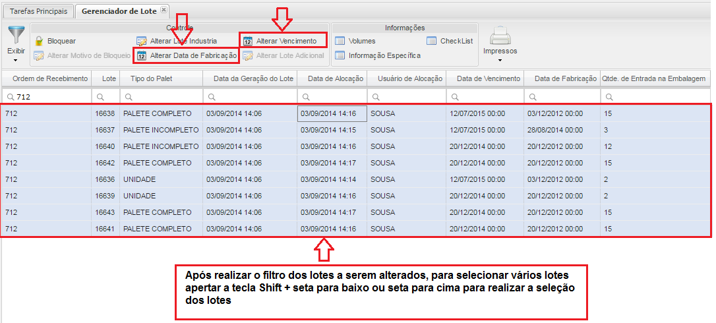Switch to the Tarefas Principais tab
This screenshot has width=716, height=323.
(x=39, y=11)
